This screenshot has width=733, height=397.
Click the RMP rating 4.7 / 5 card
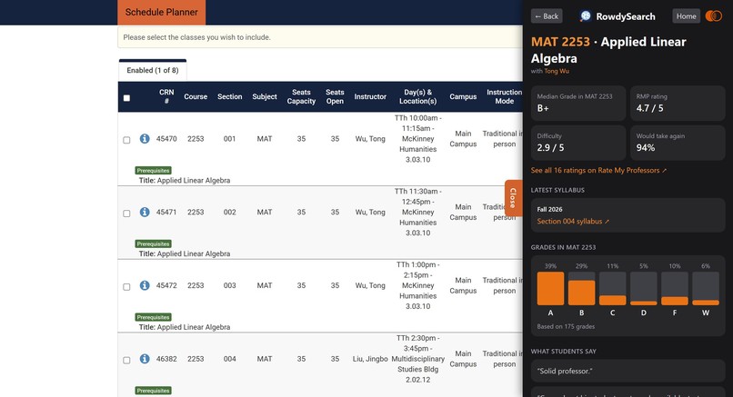[678, 104]
